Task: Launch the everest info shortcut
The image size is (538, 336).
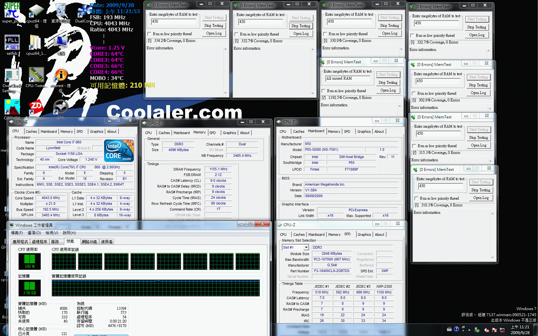Action: [x=61, y=75]
